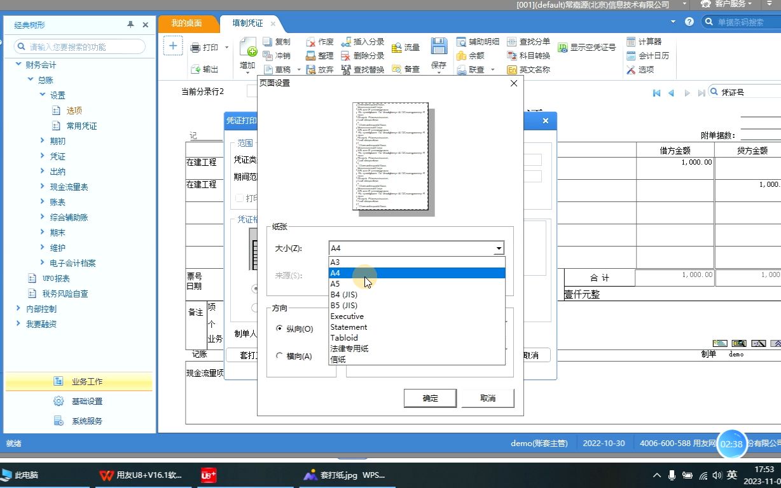Expand the 内部控制 tree node
Screen dimensions: 781x488
(x=18, y=308)
